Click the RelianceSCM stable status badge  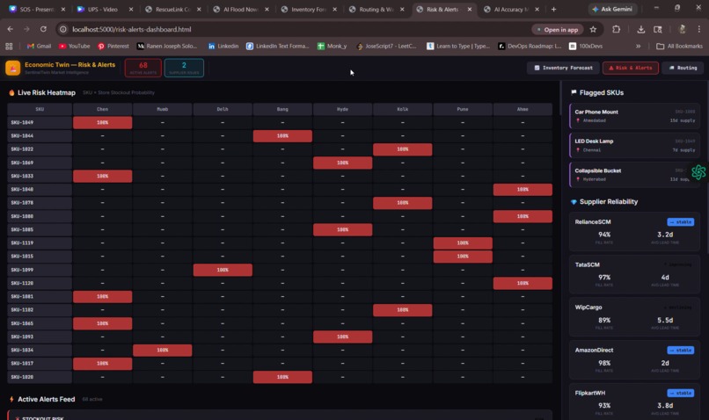pos(681,221)
